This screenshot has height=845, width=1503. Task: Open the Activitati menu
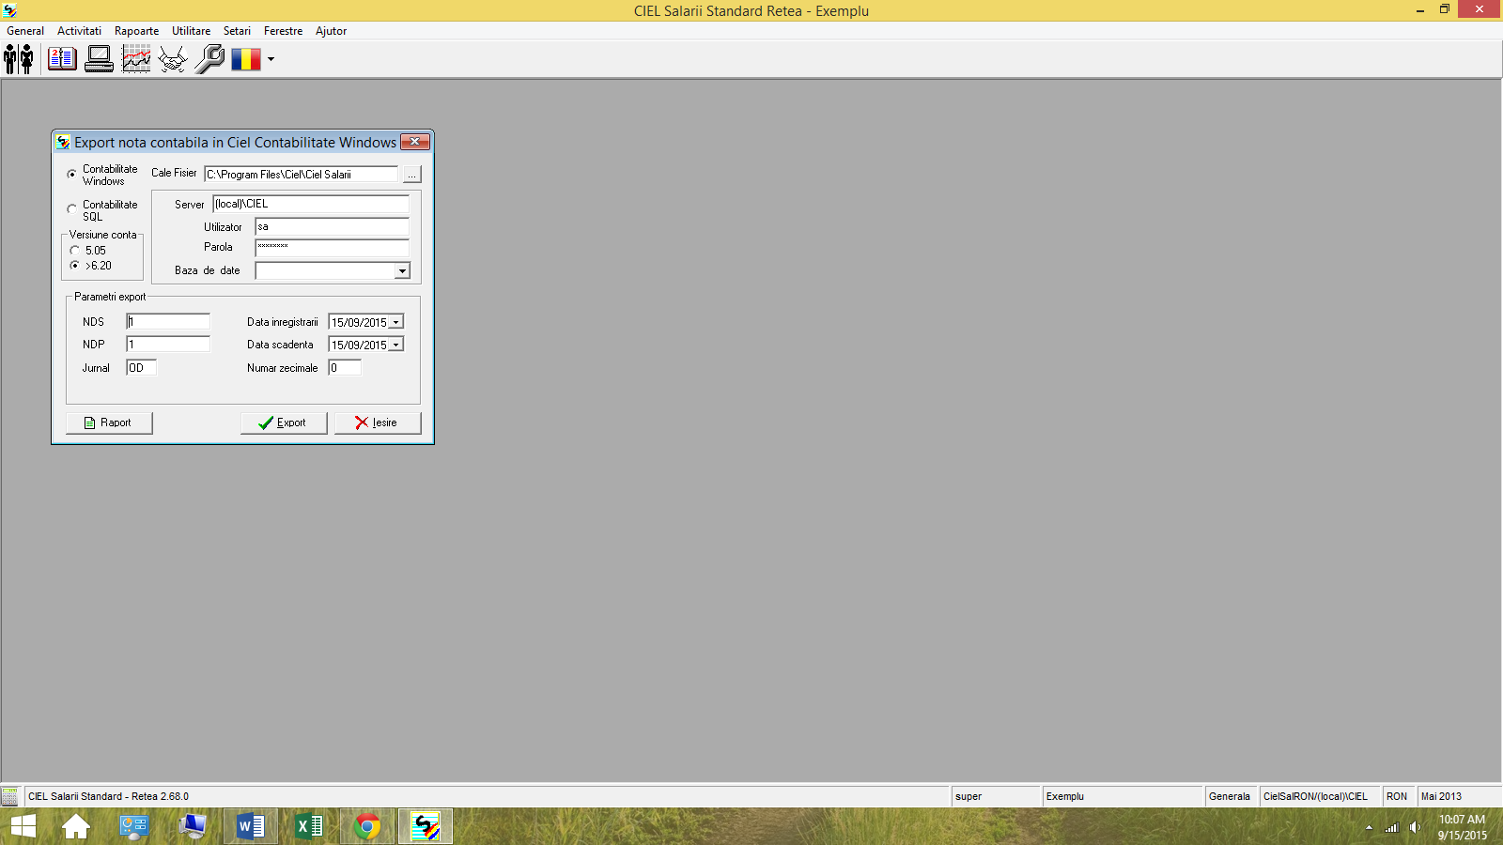click(79, 31)
